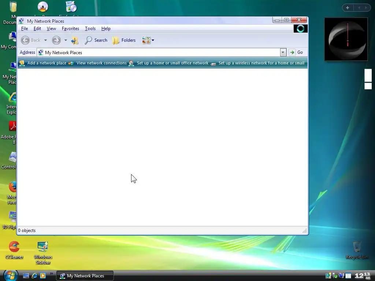Go back with the Back arrow icon
Screen dimensions: 375x281
[25, 40]
